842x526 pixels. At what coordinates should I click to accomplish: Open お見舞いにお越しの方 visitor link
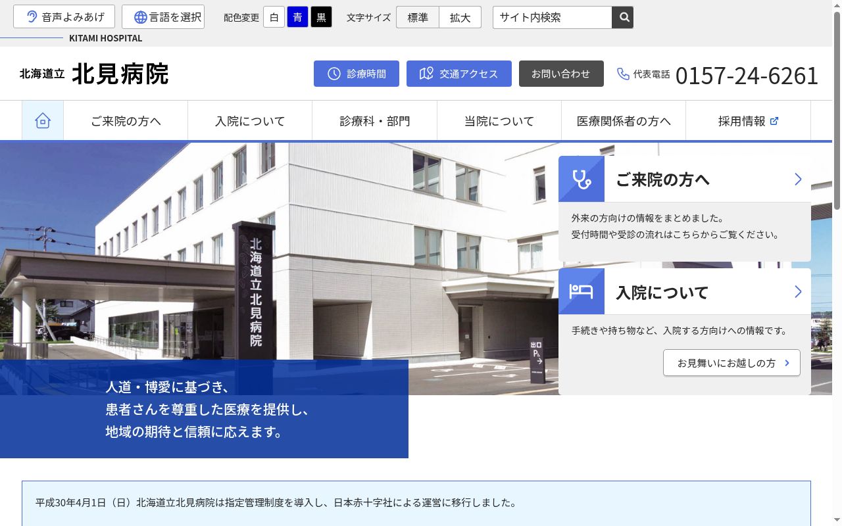[731, 363]
